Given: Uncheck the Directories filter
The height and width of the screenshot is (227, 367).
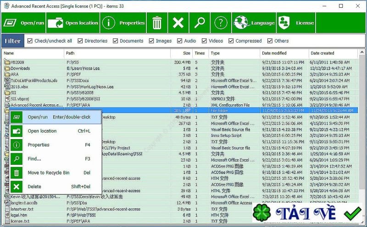Looking at the screenshot, I should click(x=80, y=41).
